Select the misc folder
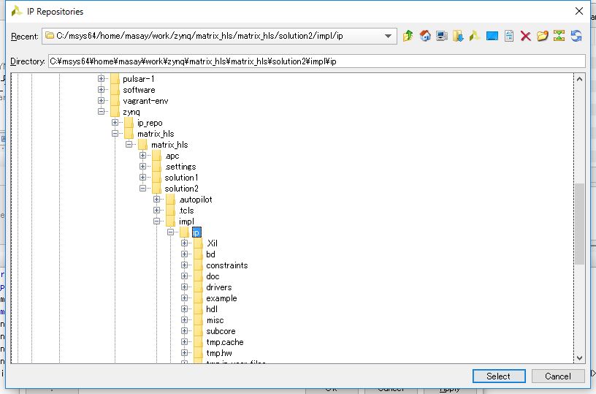Viewport: 596px width, 394px height. [x=215, y=320]
